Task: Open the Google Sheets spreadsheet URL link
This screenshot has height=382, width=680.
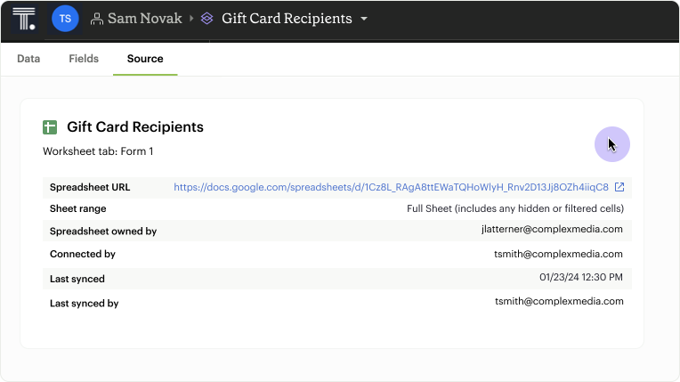Action: click(x=391, y=187)
